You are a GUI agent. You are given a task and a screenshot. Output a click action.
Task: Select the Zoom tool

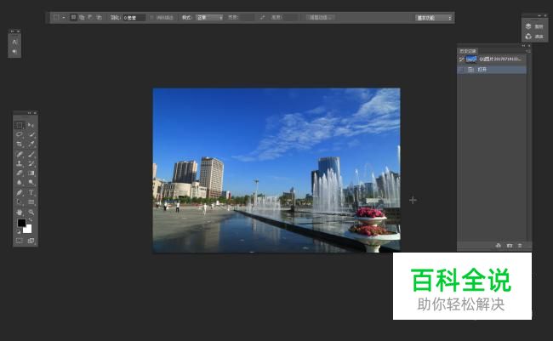tap(31, 213)
